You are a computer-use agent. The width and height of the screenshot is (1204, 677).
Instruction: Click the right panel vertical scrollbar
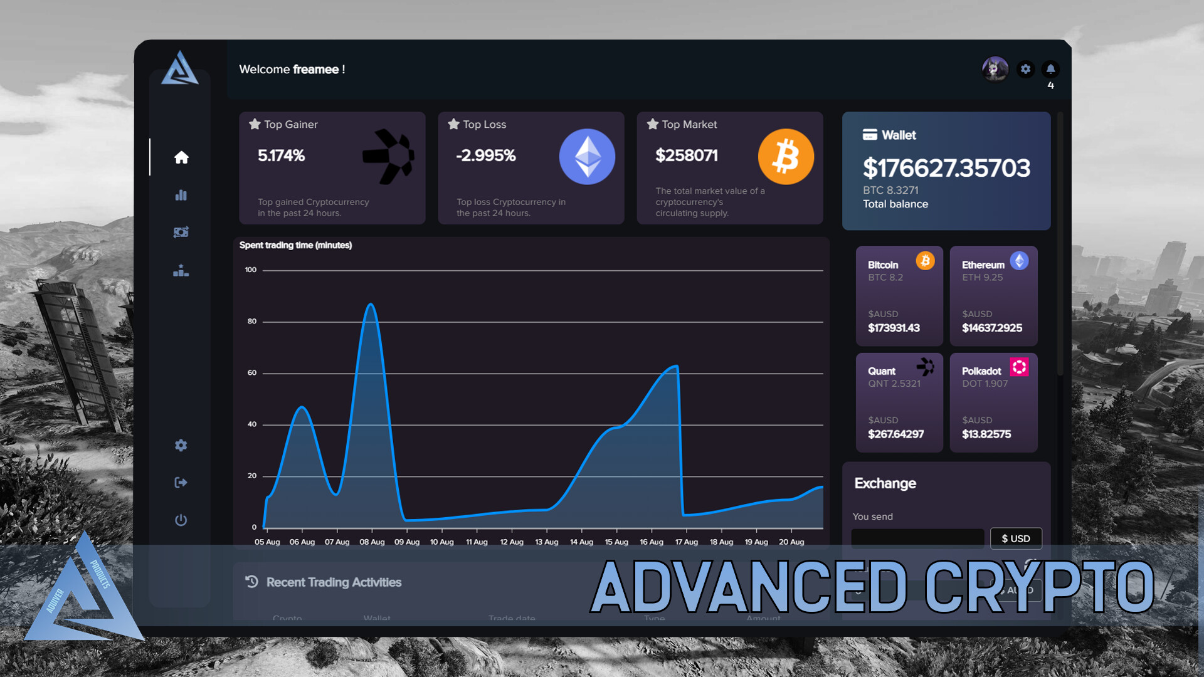tap(1060, 244)
